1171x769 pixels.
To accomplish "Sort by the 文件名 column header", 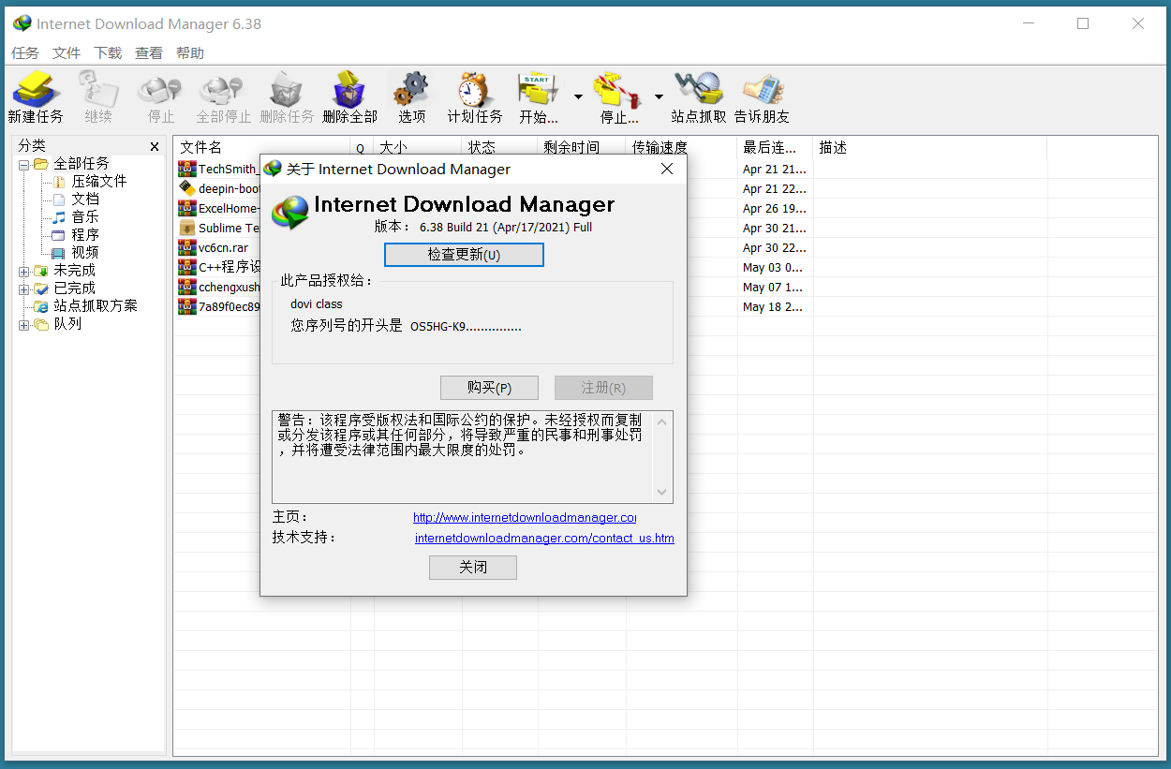I will pyautogui.click(x=262, y=147).
